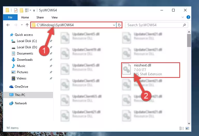The image size is (199, 136).
Task: Switch to Large icons view in status bar
Action: pos(187,128)
